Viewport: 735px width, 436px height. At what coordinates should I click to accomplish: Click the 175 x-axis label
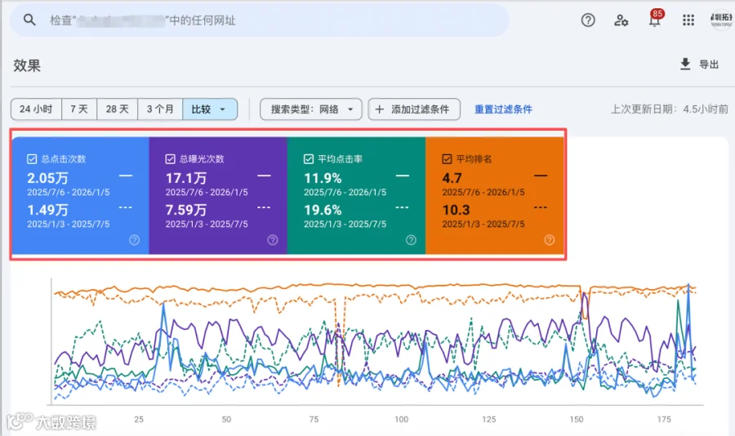tap(664, 419)
